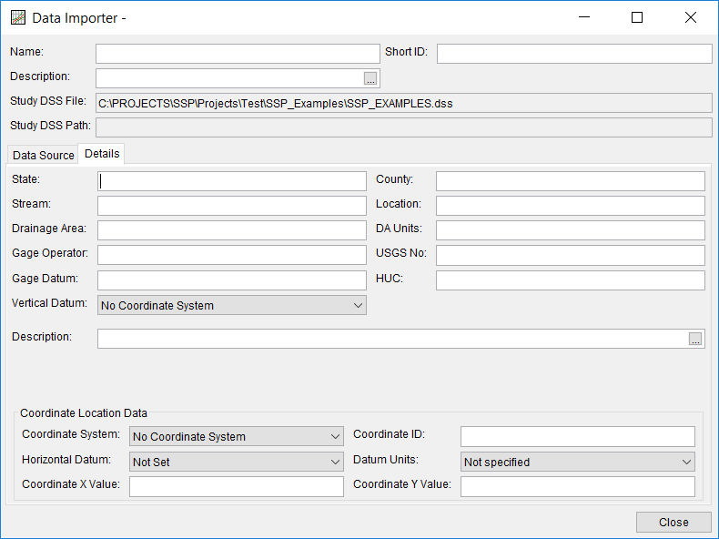Click the Study DSS File path field

click(x=404, y=103)
